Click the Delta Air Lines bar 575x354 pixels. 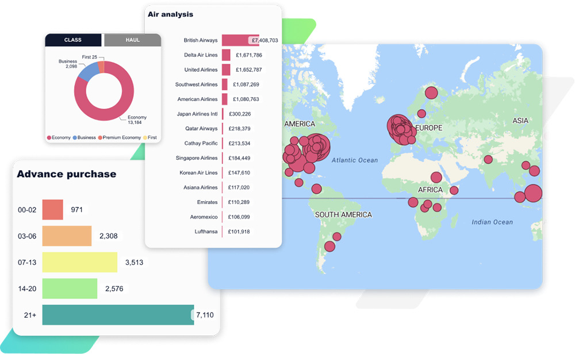[x=226, y=55]
